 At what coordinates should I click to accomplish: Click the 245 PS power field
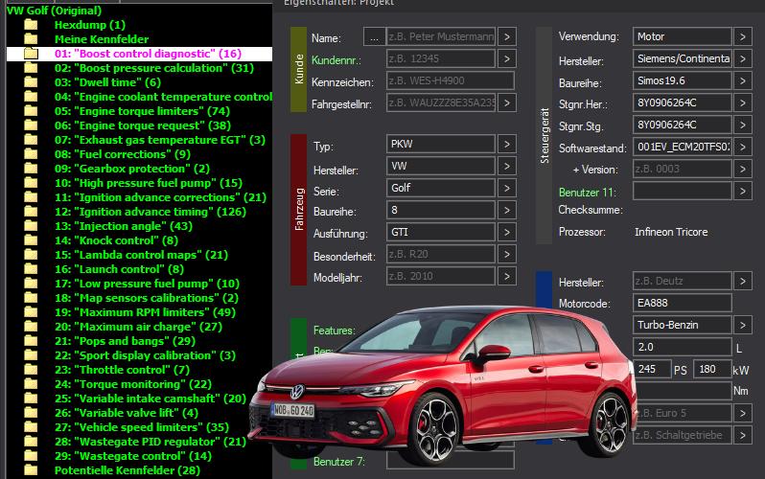652,369
